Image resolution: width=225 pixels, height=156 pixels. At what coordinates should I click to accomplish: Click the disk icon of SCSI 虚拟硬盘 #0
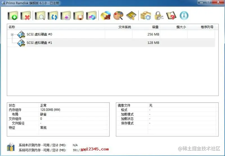click(21, 34)
